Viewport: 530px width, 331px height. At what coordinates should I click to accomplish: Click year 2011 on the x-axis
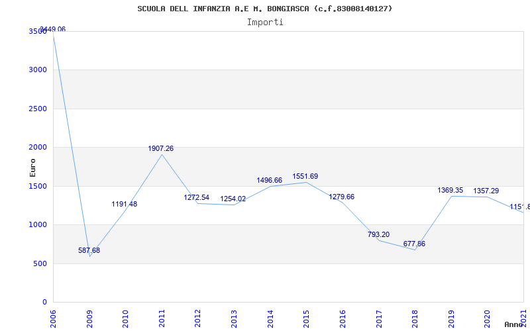click(162, 318)
